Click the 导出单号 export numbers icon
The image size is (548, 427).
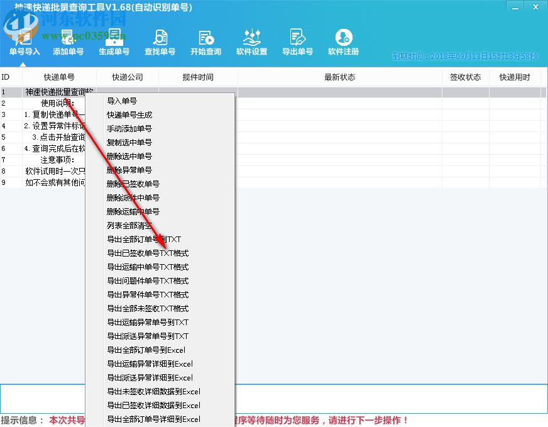297,41
